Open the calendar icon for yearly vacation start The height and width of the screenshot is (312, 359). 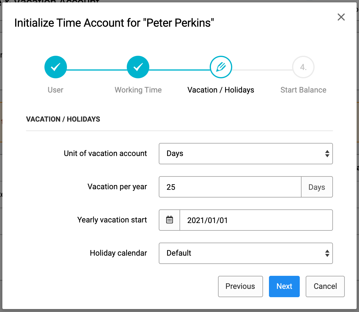coord(169,220)
